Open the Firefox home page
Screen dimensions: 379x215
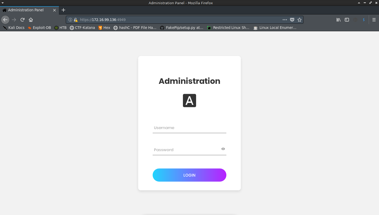(x=31, y=20)
